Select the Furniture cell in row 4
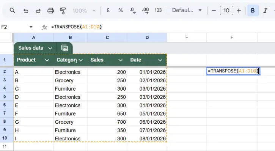275x151 pixels. click(x=70, y=88)
